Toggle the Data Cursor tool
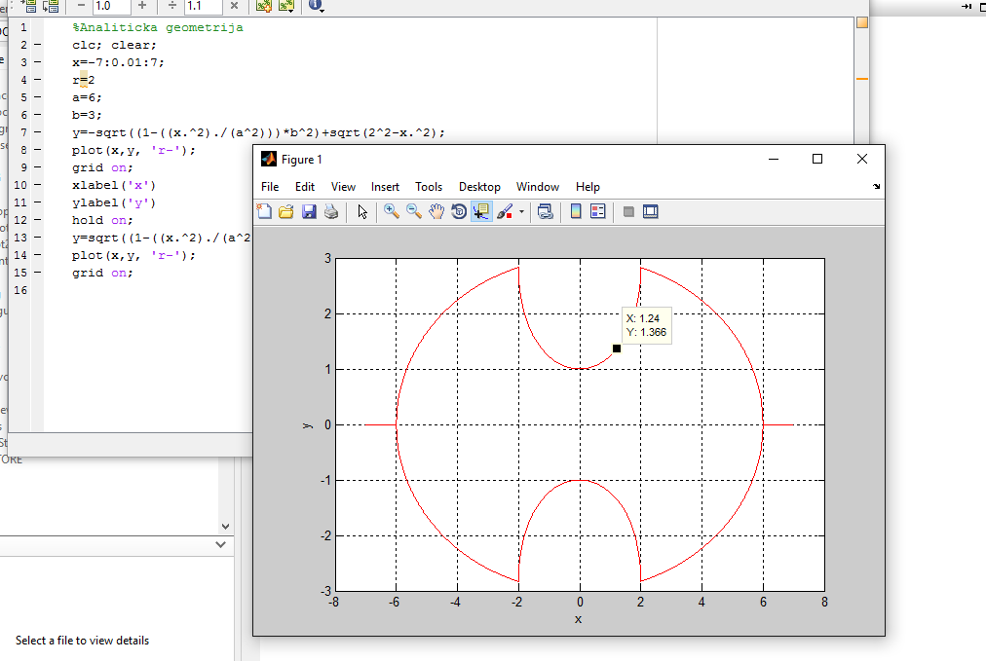986x661 pixels. [x=481, y=211]
